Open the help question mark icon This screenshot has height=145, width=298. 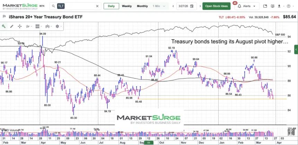click(x=289, y=6)
